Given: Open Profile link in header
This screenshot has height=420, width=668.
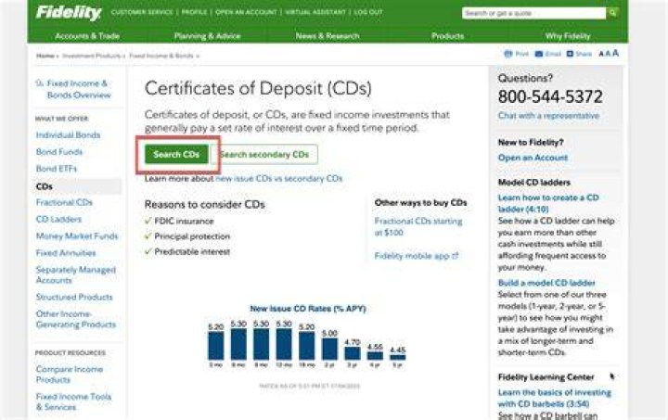Looking at the screenshot, I should [x=194, y=12].
